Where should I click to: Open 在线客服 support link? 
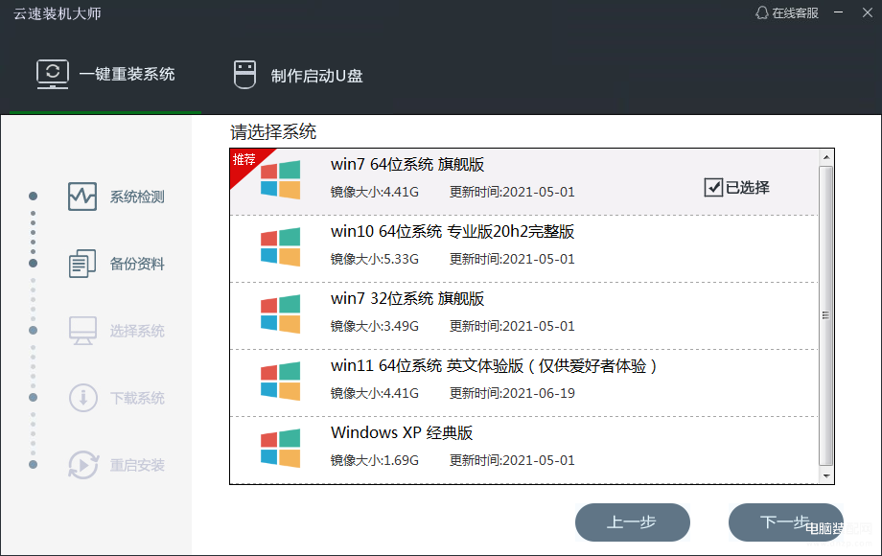(x=795, y=12)
